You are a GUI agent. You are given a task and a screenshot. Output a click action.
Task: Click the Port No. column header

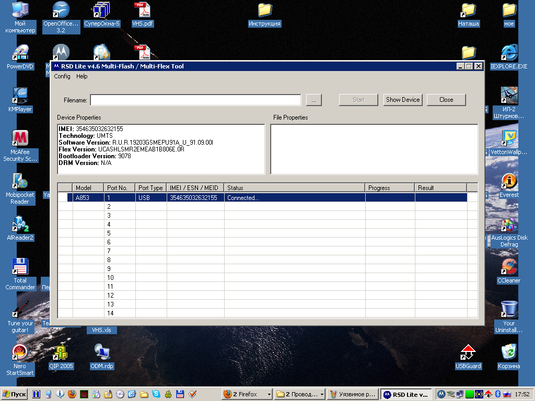click(119, 188)
